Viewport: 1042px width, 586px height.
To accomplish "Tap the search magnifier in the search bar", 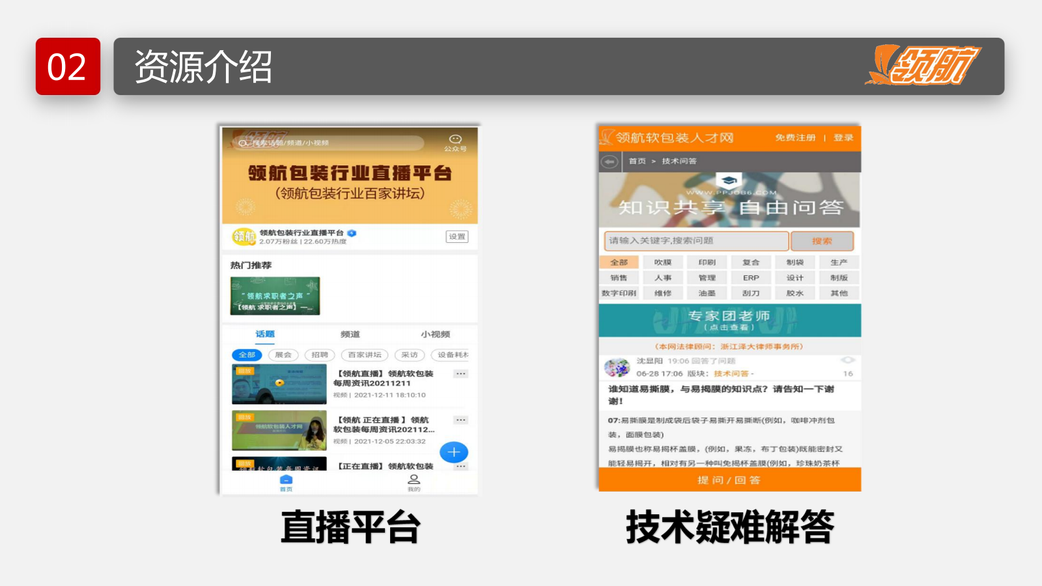I will coord(244,143).
